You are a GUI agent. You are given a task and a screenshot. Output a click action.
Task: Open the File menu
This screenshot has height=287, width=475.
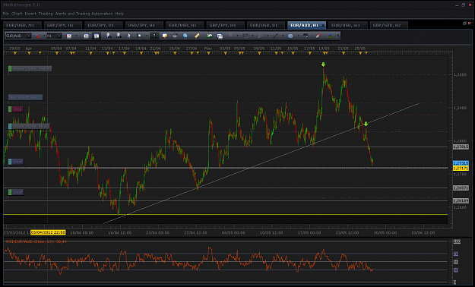(6, 14)
